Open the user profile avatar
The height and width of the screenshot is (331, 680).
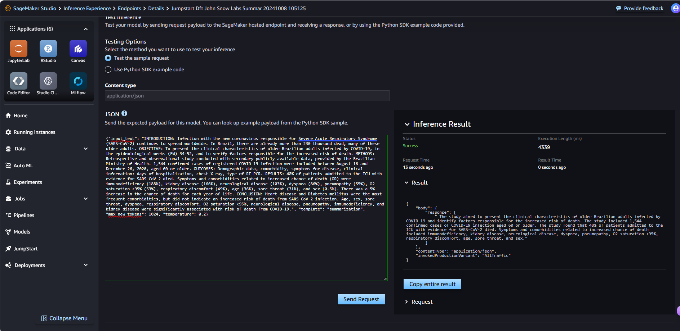tap(676, 8)
